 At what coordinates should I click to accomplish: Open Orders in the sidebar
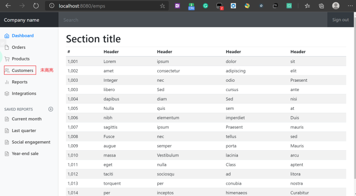19,47
